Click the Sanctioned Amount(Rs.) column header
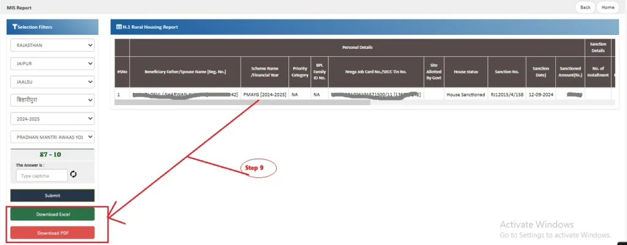The width and height of the screenshot is (627, 245). coord(570,72)
